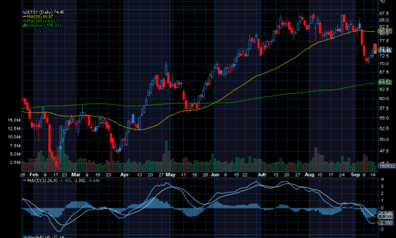Image resolution: width=396 pixels, height=238 pixels.
Task: Click the 'MACD(12,26,9)' indicator label
Action: tap(42, 180)
